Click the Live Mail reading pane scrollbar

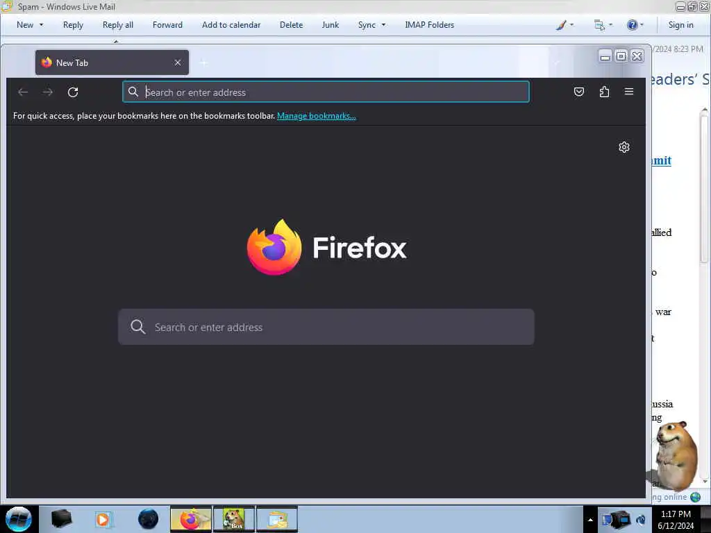[704, 188]
